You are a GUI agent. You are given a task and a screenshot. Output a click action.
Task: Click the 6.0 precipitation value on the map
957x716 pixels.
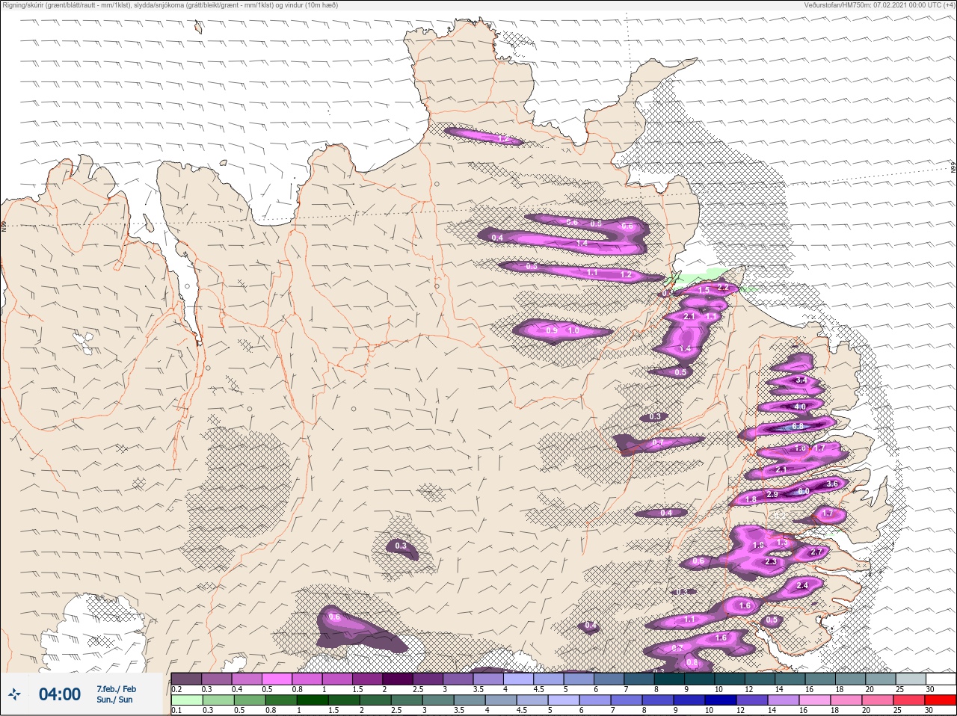[x=804, y=491]
